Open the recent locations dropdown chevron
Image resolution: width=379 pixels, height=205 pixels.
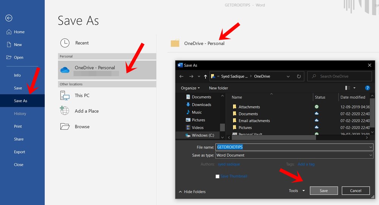[x=199, y=77]
